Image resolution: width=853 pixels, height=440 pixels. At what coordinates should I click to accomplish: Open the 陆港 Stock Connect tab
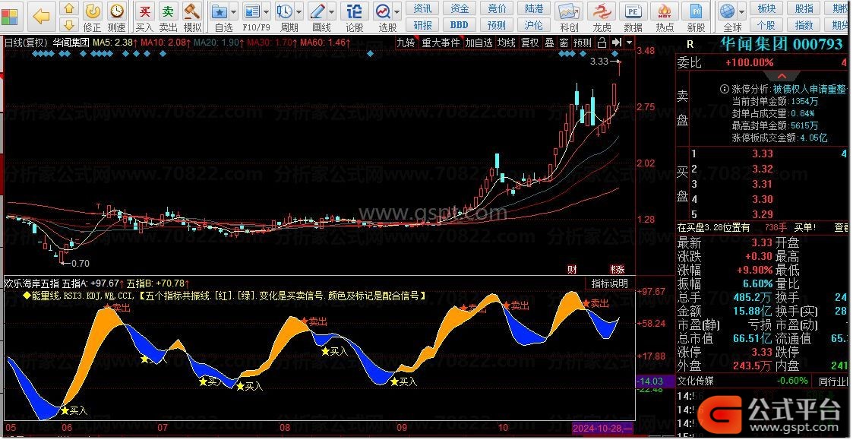(x=534, y=8)
